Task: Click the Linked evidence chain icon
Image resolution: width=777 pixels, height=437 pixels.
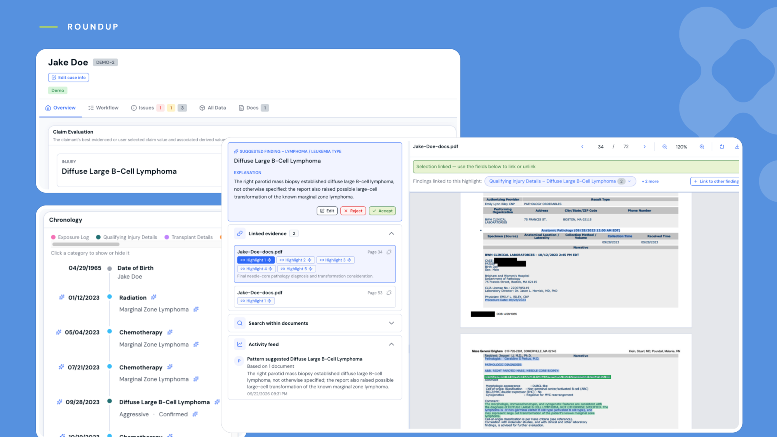Action: (240, 233)
